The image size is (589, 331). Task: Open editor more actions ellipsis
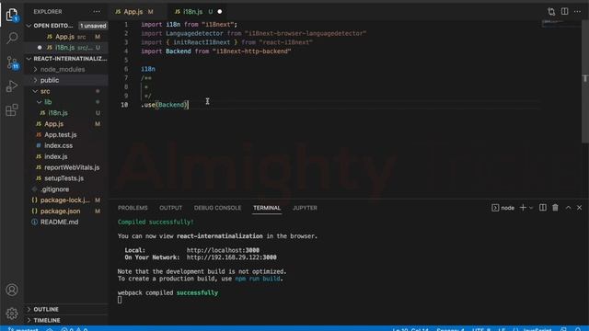coord(577,12)
